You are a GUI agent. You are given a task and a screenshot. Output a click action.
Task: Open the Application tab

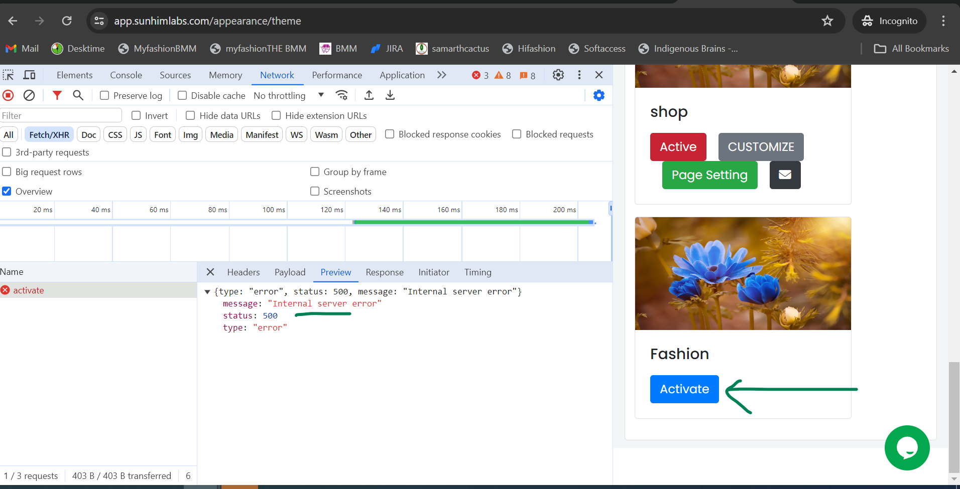[x=402, y=75]
